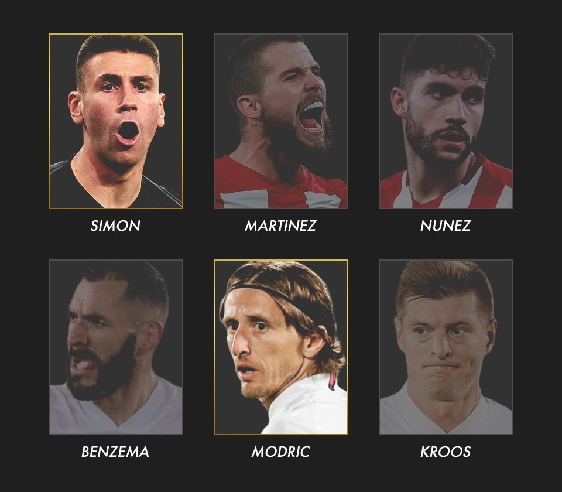This screenshot has height=492, width=562.
Task: Highlight the dimmed BENZEMA card
Action: (116, 347)
